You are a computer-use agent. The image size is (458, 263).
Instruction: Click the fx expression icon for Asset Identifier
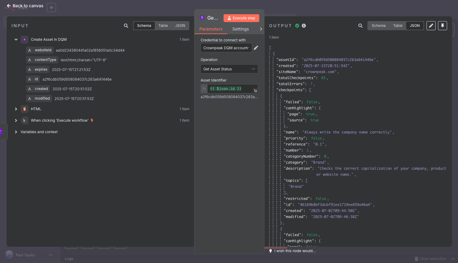coord(204,89)
